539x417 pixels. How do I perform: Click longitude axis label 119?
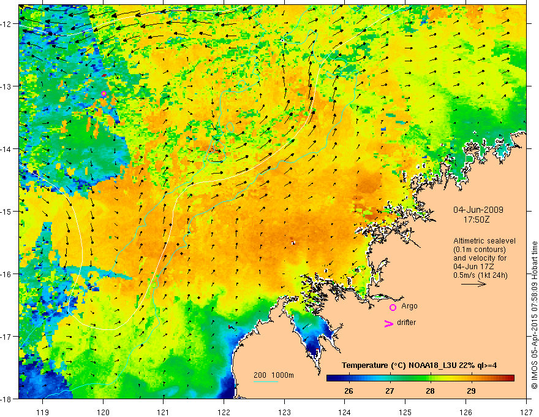pos(43,412)
